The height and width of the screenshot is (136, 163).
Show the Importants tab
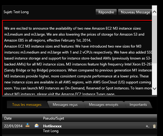138,105
